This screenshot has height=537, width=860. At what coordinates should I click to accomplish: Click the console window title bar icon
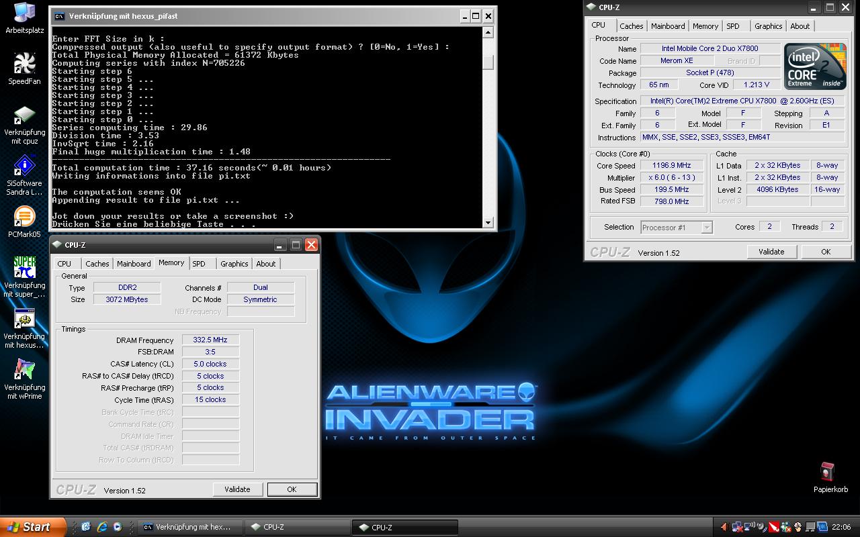click(59, 16)
